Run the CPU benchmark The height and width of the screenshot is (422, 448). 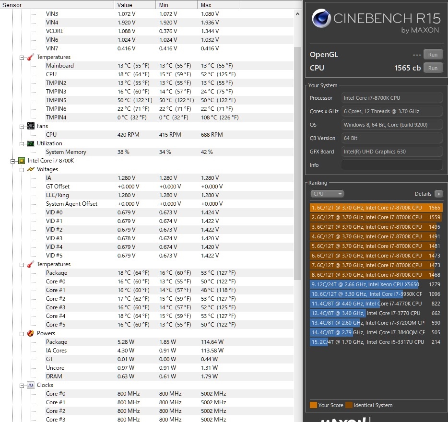click(433, 68)
